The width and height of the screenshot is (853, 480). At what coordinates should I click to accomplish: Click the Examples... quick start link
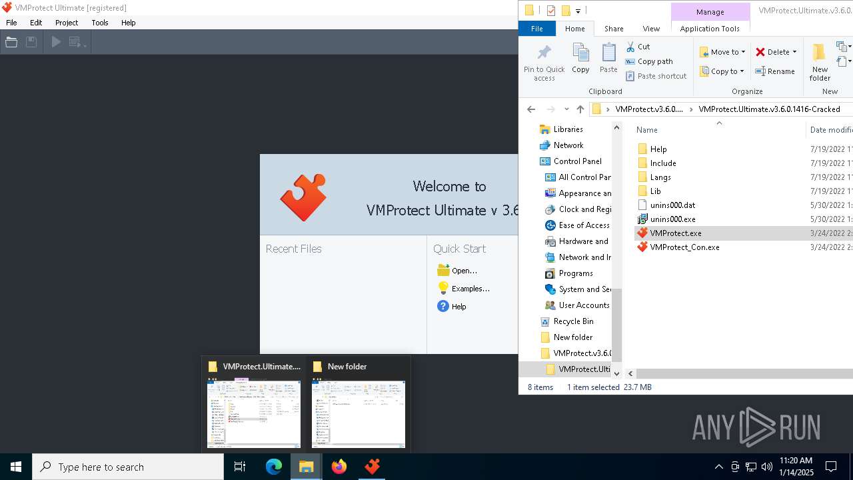tap(470, 289)
